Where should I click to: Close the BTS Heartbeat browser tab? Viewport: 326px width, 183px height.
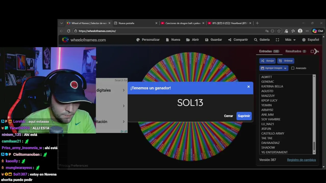250,23
